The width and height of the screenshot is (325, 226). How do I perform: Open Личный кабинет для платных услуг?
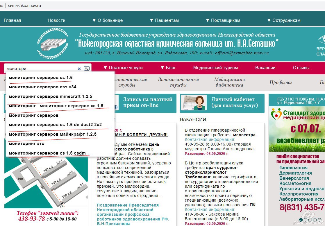[235, 102]
